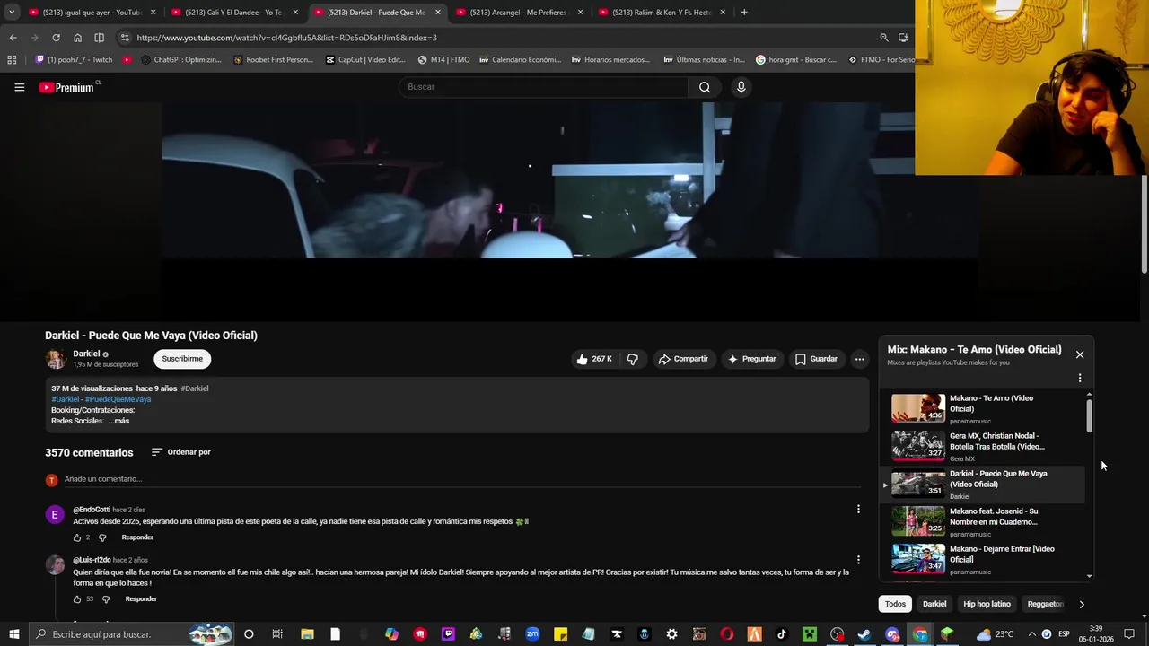Select the Hip hop latino chip
Image resolution: width=1149 pixels, height=646 pixels.
(987, 604)
